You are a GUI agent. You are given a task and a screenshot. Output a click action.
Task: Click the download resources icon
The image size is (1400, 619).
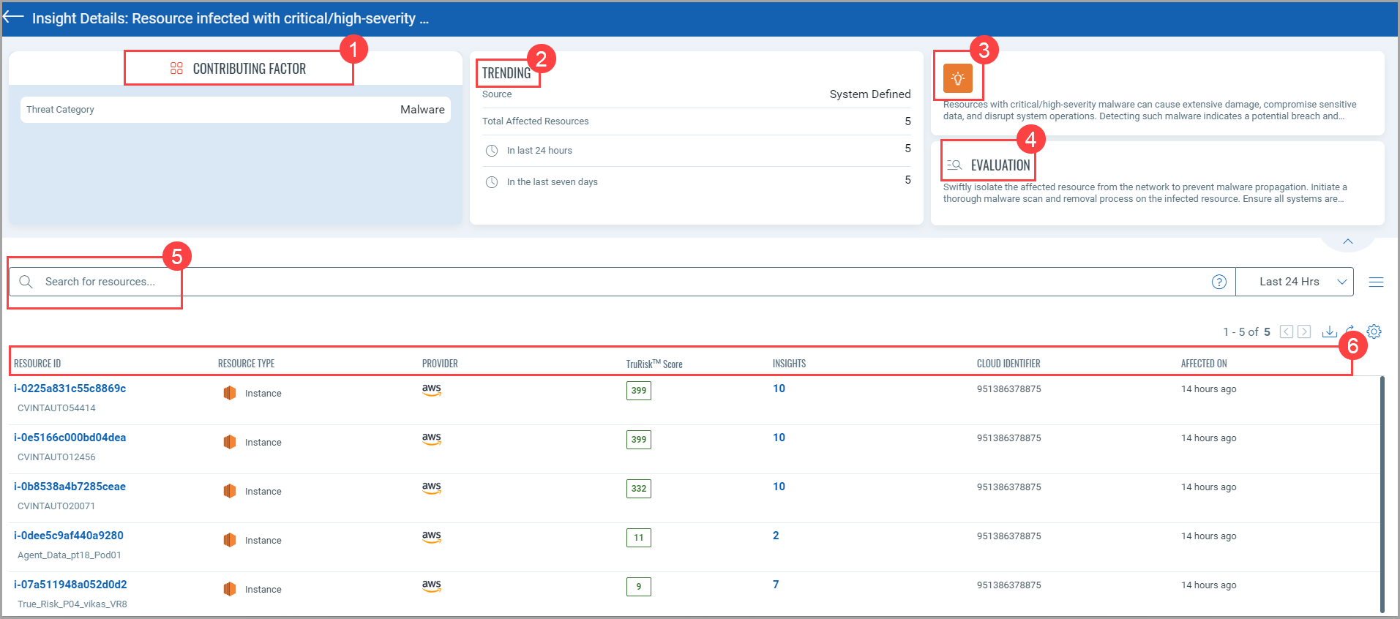1329,331
